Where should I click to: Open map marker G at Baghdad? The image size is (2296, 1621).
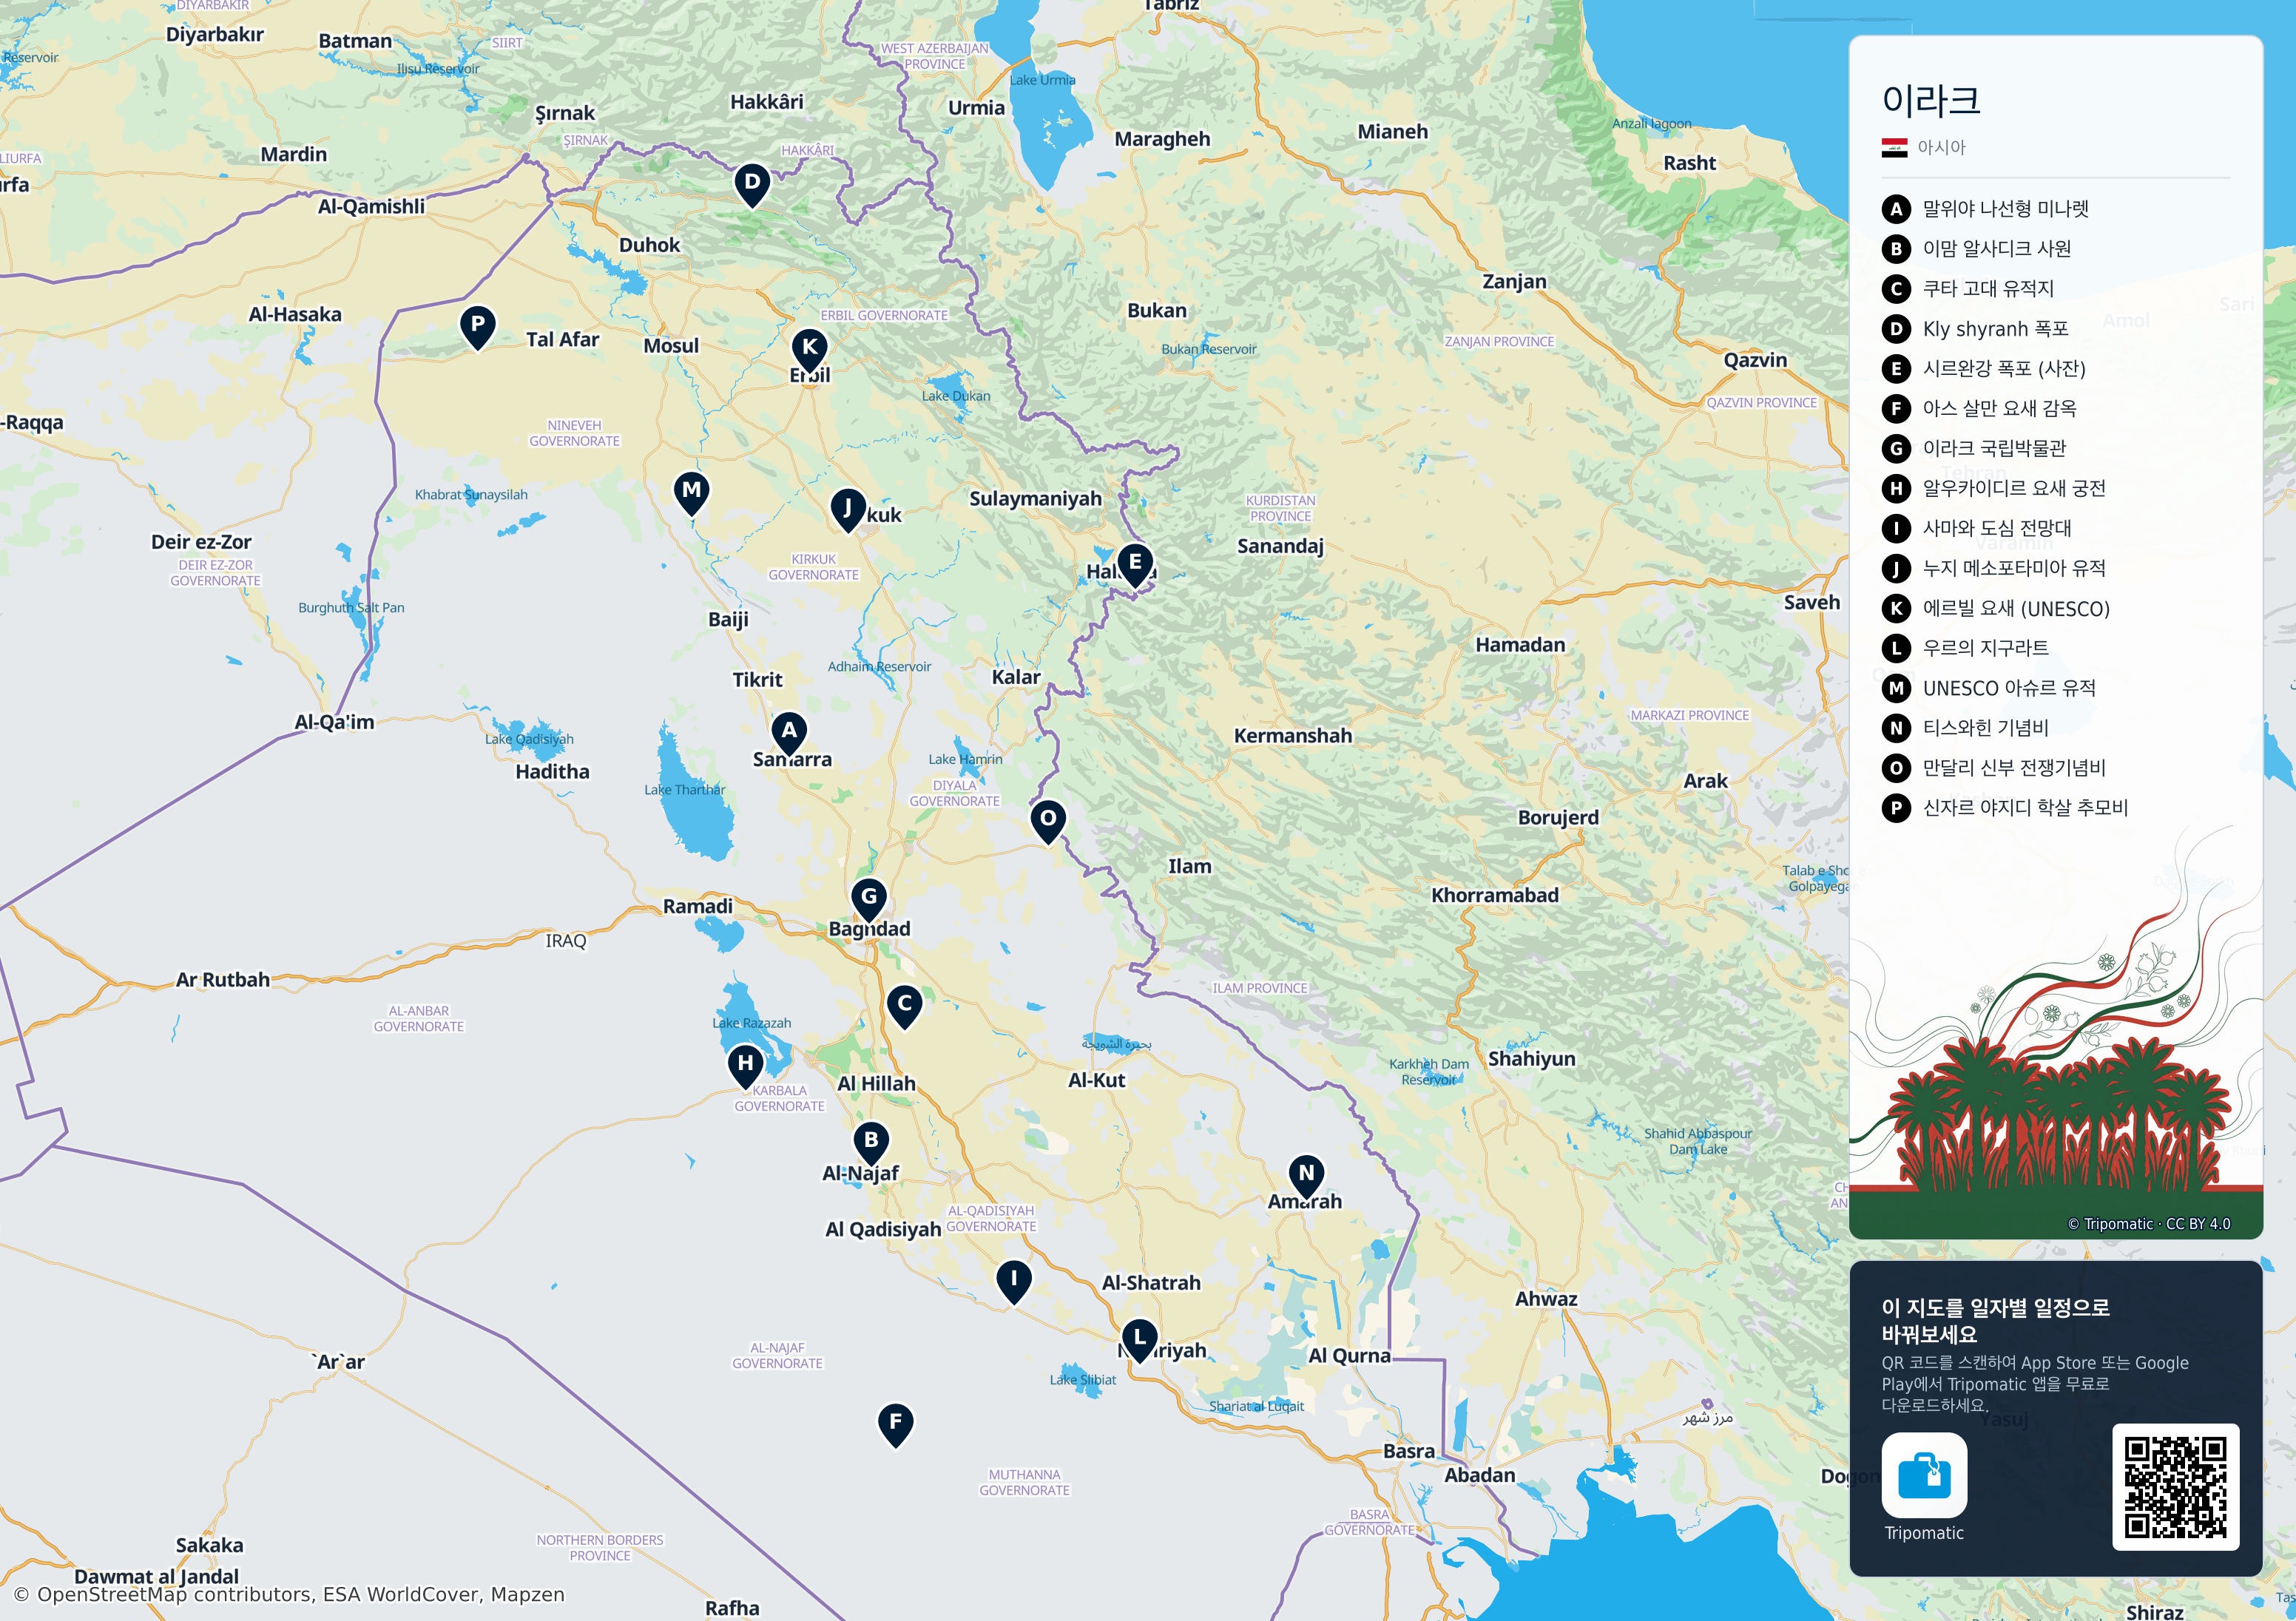[x=869, y=899]
